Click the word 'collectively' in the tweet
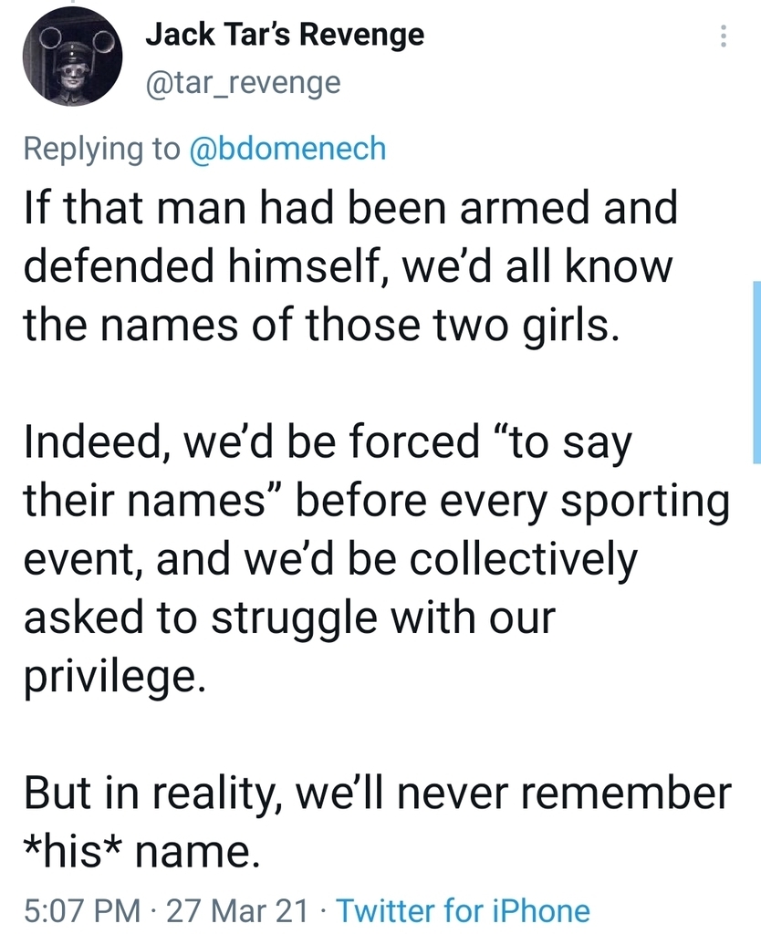761x934 pixels. 523,560
